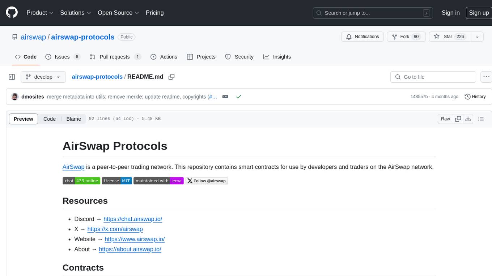Go to the GitHub homepage logo
492x276 pixels.
pyautogui.click(x=12, y=13)
